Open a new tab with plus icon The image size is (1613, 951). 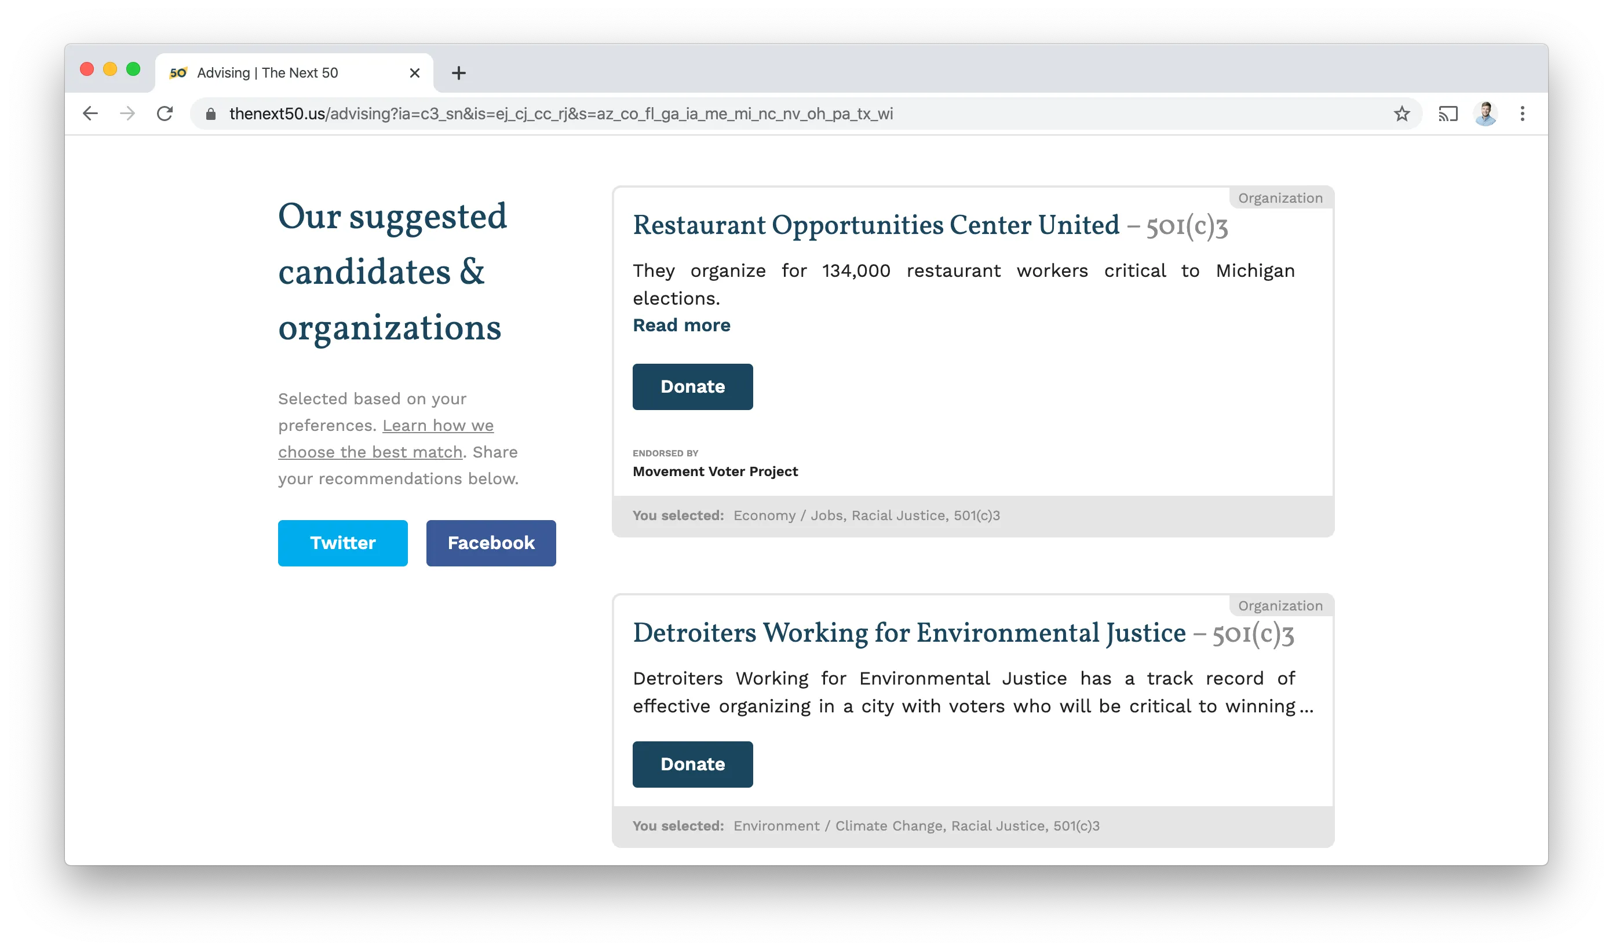click(x=458, y=73)
